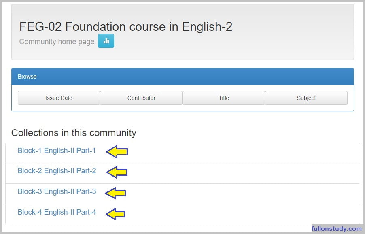Open the community statistics chart icon
Screen dimensions: 365x234
coord(106,41)
